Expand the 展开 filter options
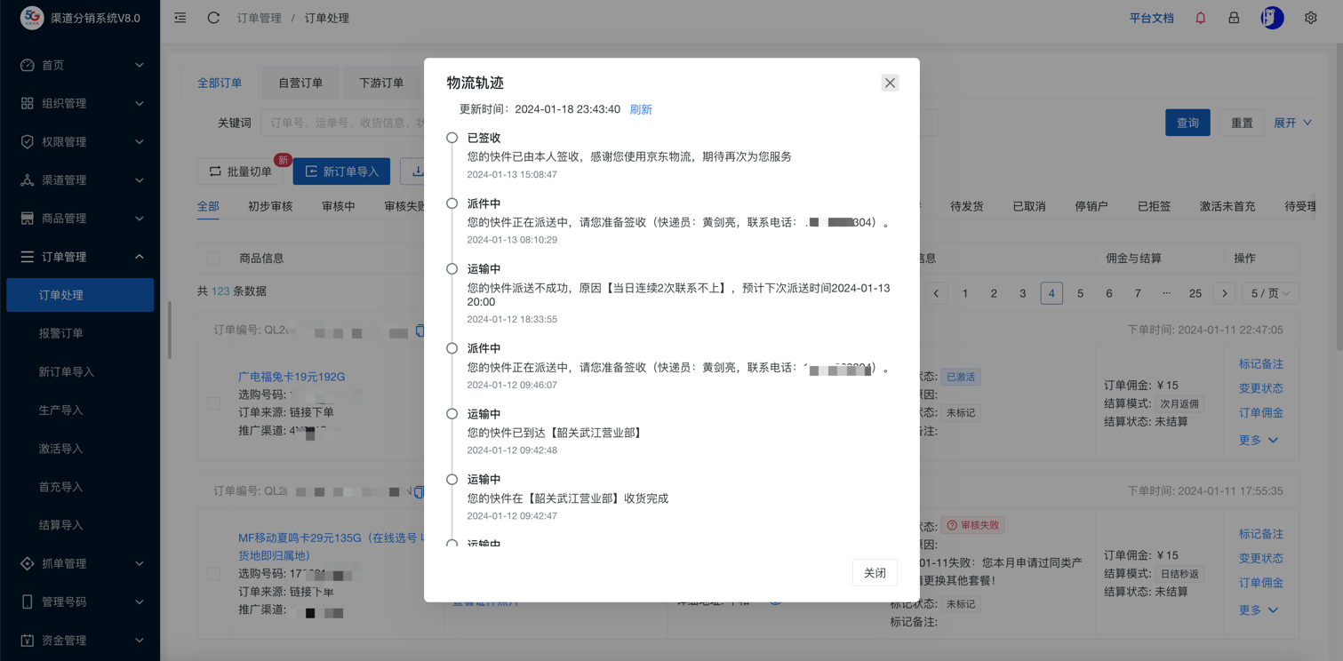This screenshot has height=661, width=1343. pyautogui.click(x=1292, y=123)
